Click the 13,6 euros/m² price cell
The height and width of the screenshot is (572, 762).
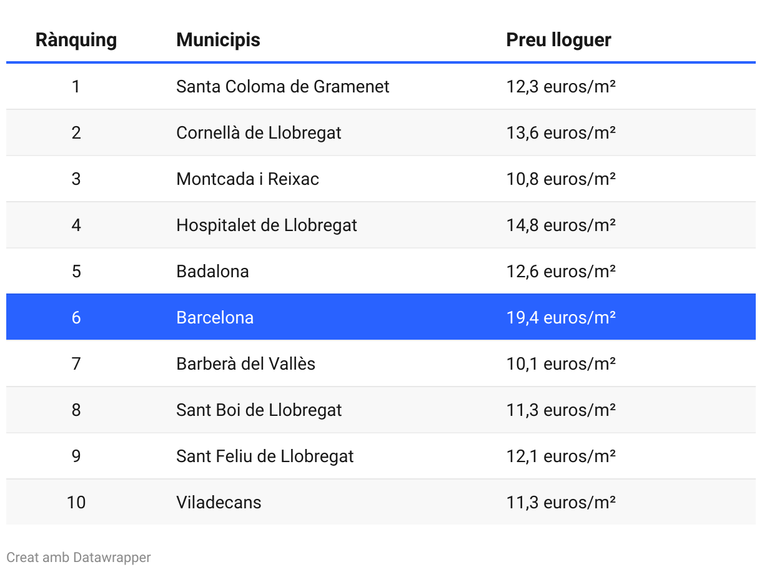(x=561, y=132)
